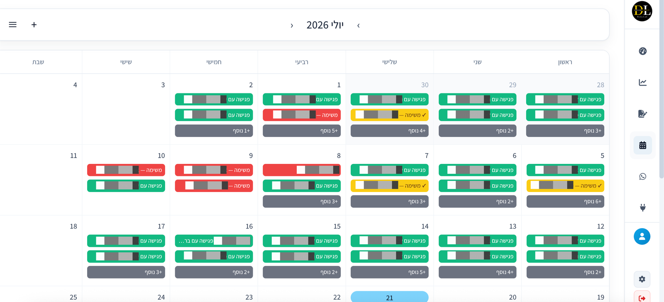Expand the '+3 נוסף' events on July 8
Image resolution: width=664 pixels, height=302 pixels.
302,201
